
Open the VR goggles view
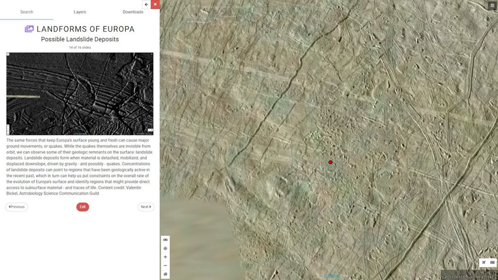165,240
